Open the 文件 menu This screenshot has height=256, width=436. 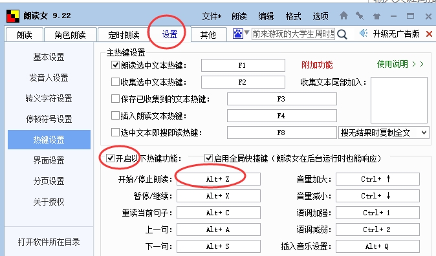[x=212, y=16]
